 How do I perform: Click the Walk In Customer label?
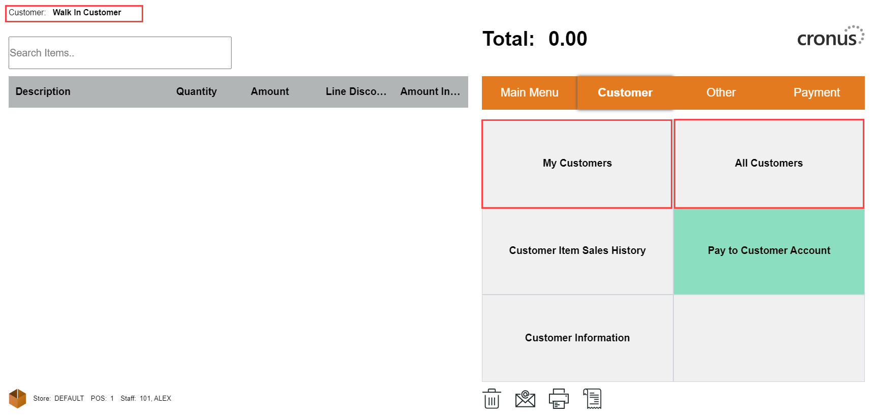[x=87, y=13]
